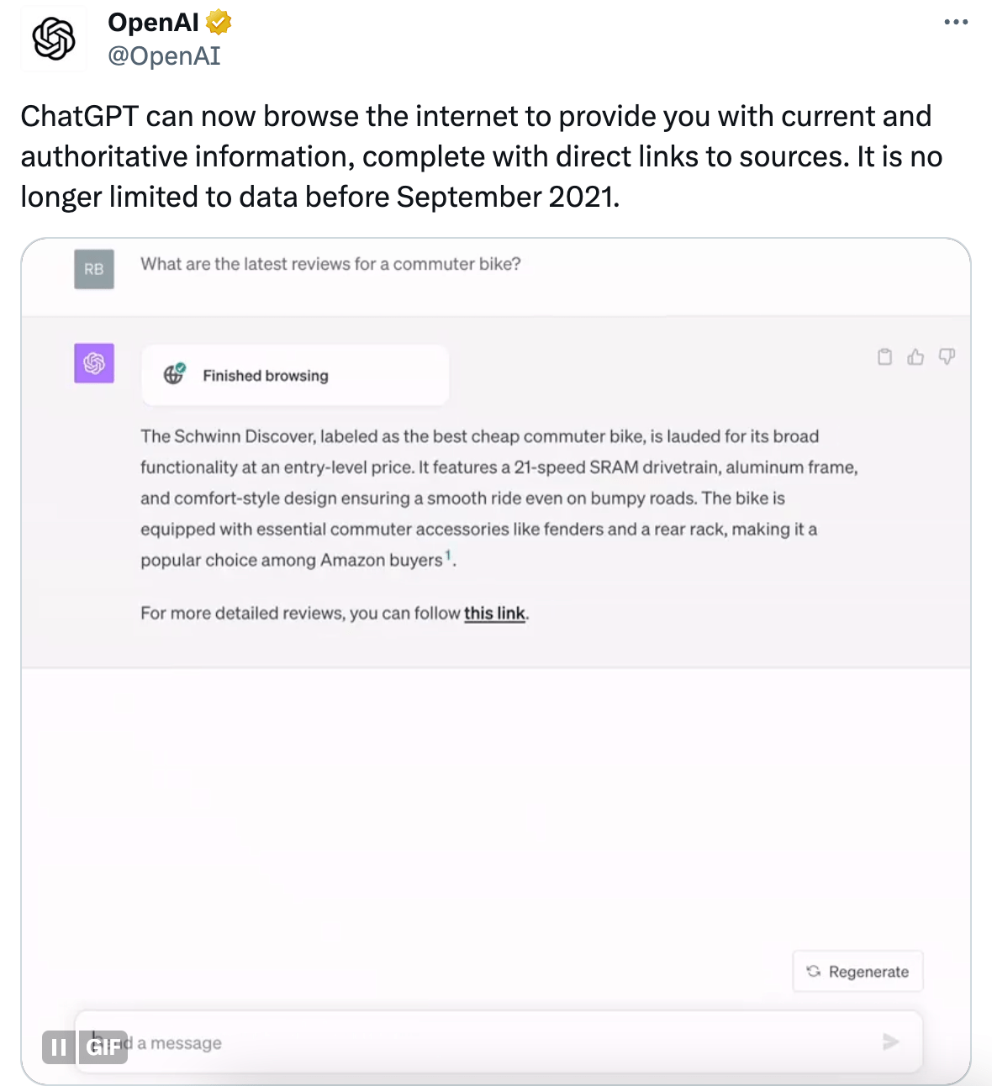This screenshot has height=1086, width=992.
Task: Open citation footnote 1 after Amazon buyers
Action: coord(448,555)
